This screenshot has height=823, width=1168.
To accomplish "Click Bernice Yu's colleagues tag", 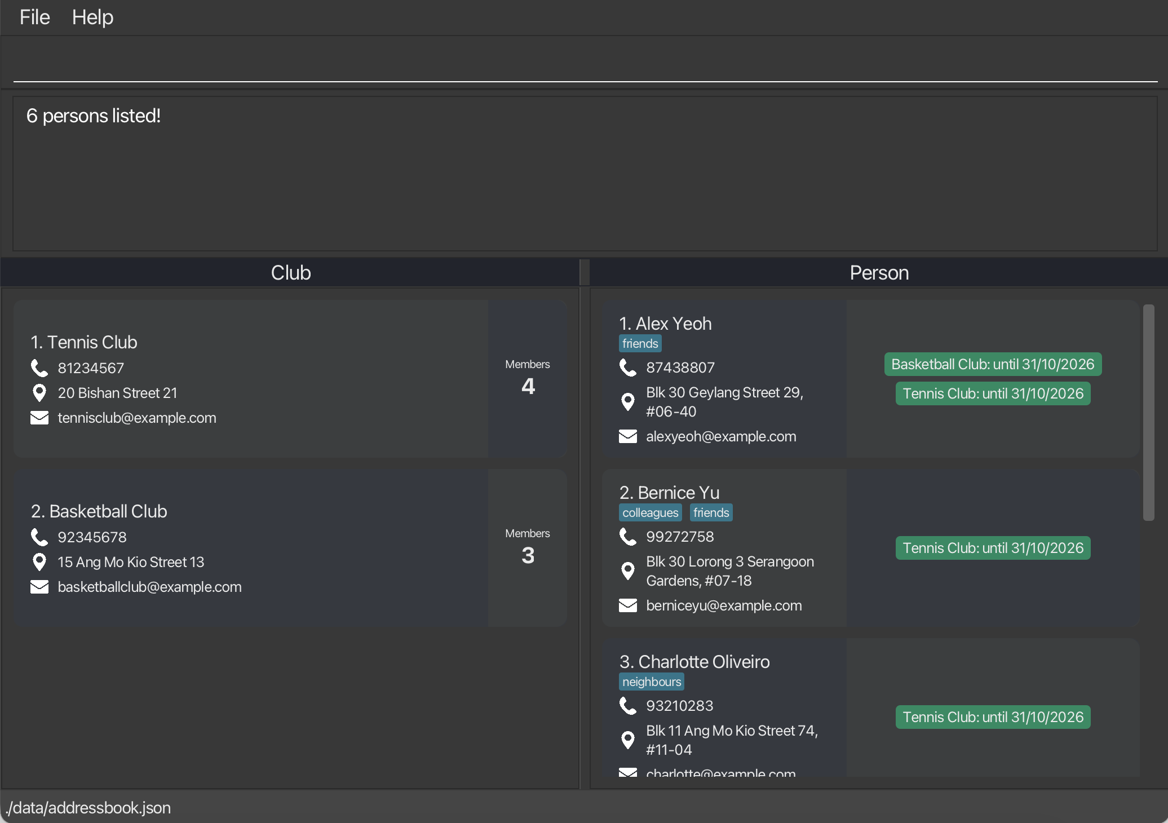I will pyautogui.click(x=650, y=512).
